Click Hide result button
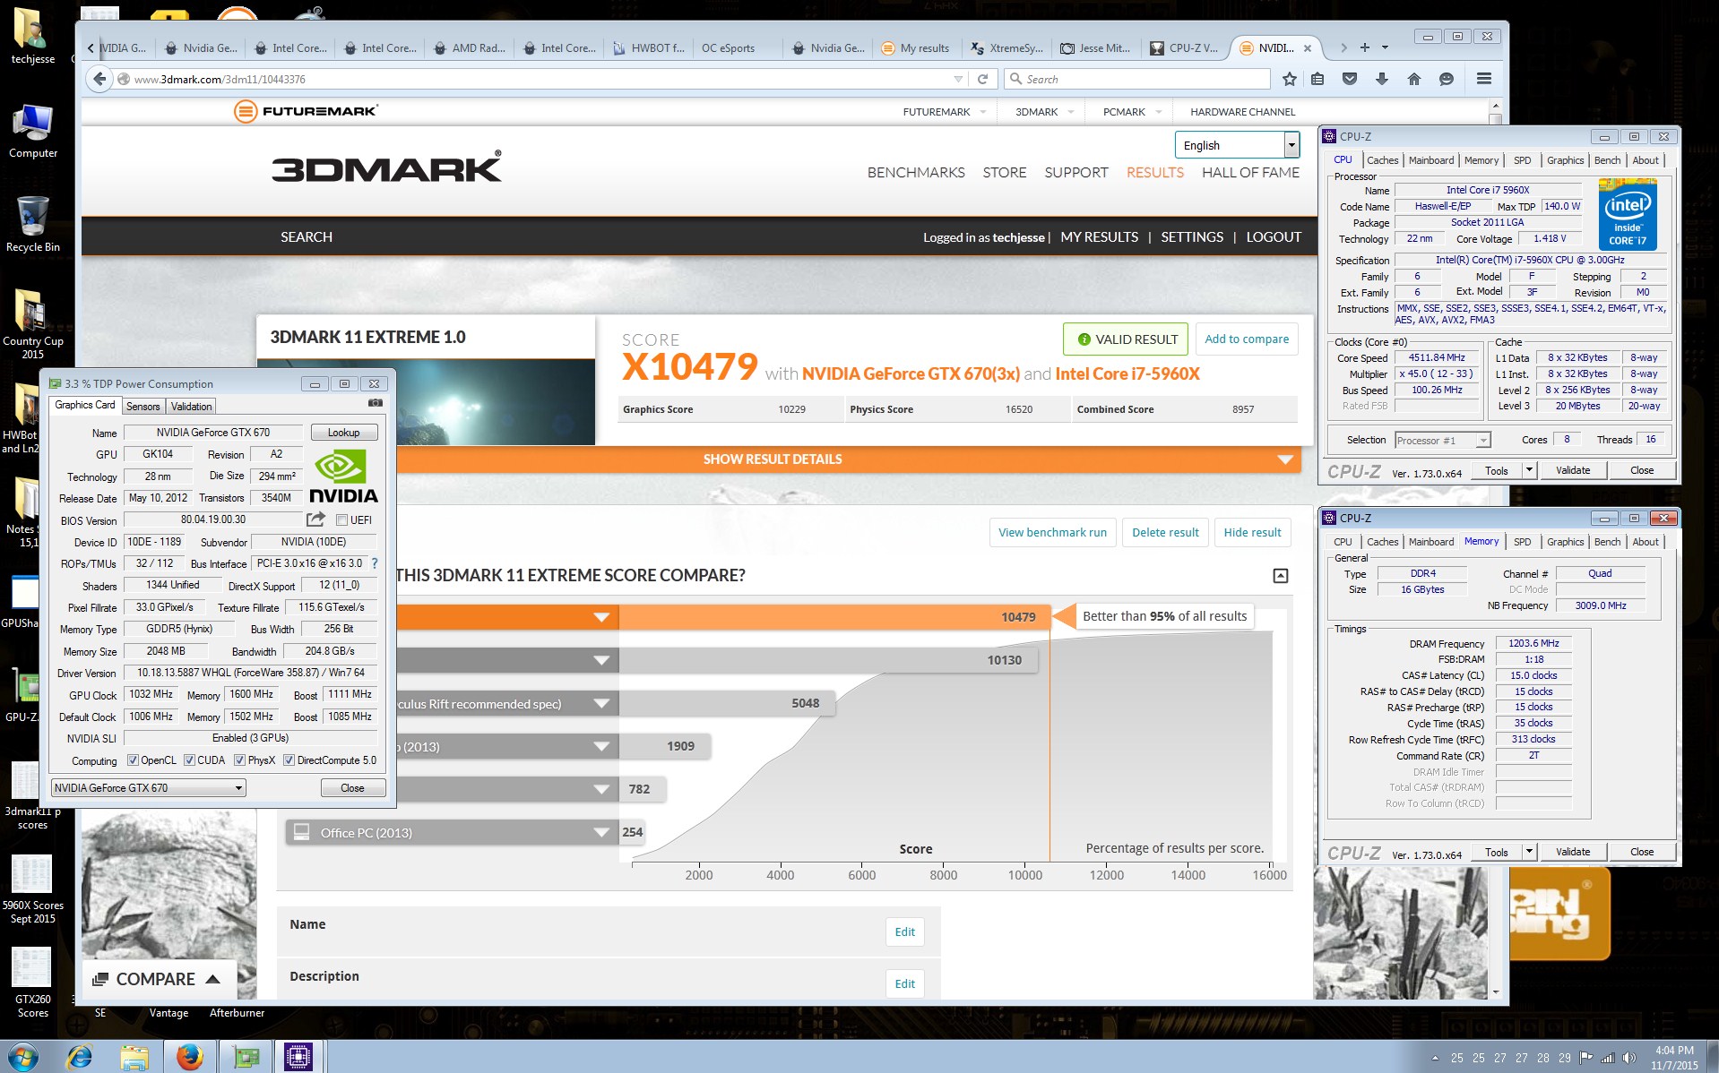 (1252, 532)
